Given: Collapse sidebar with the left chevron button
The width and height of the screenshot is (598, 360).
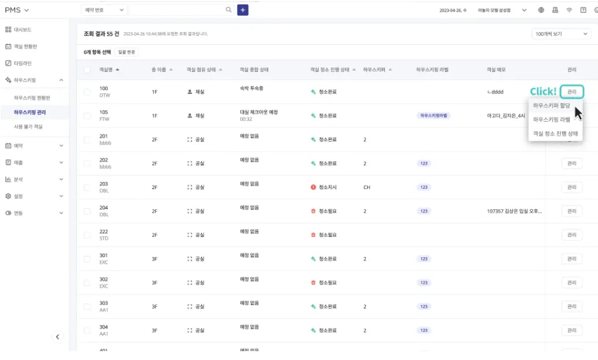Looking at the screenshot, I should point(57,337).
